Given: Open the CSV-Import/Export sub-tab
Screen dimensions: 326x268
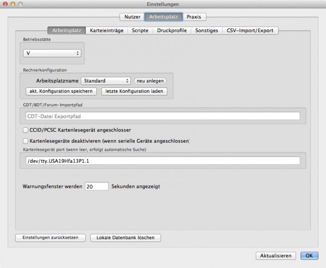Looking at the screenshot, I should (250, 30).
